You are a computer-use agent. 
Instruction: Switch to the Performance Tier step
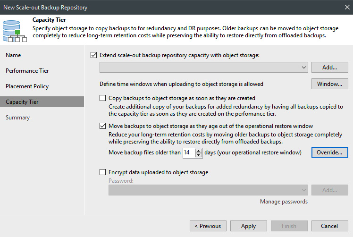pos(27,71)
